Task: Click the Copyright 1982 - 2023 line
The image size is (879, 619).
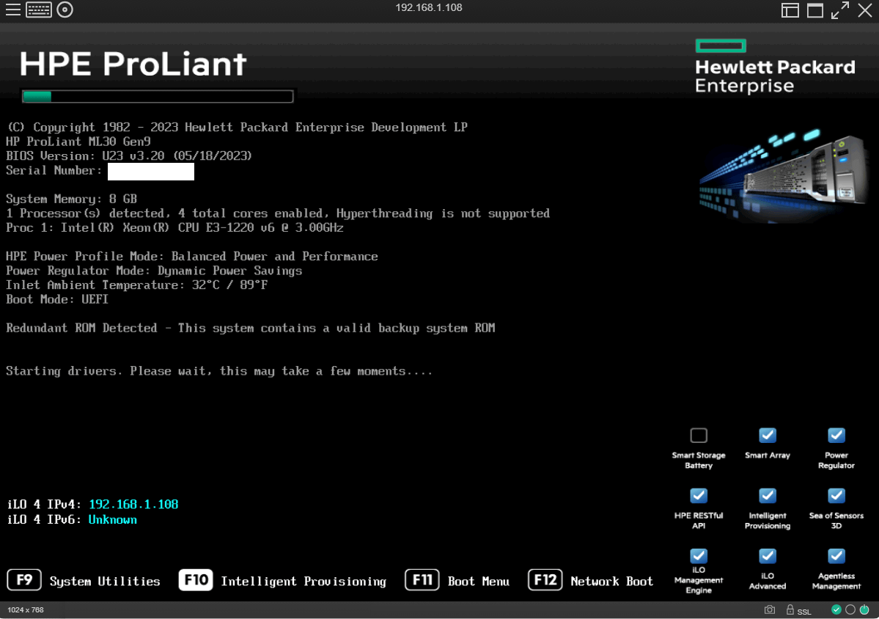Action: pos(237,128)
